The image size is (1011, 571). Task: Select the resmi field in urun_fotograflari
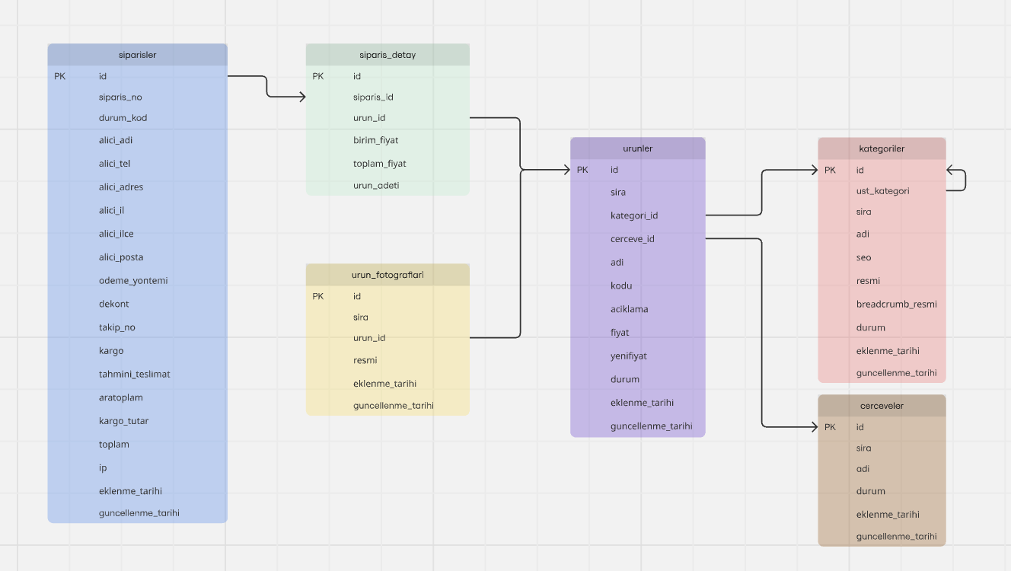[365, 361]
